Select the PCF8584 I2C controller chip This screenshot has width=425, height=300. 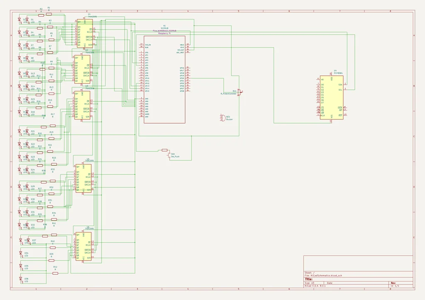(331, 97)
